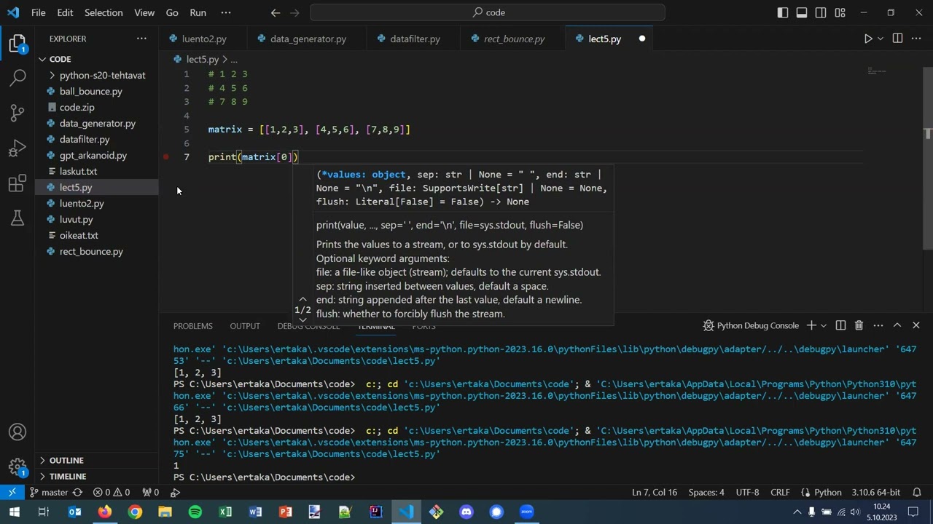This screenshot has width=933, height=524.
Task: Show next signature in hint popup
Action: pyautogui.click(x=302, y=319)
